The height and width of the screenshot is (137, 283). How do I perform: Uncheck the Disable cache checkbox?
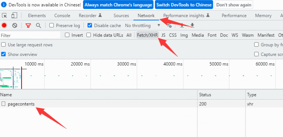(90, 25)
